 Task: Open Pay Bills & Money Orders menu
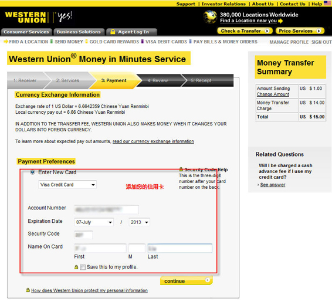pyautogui.click(x=225, y=42)
